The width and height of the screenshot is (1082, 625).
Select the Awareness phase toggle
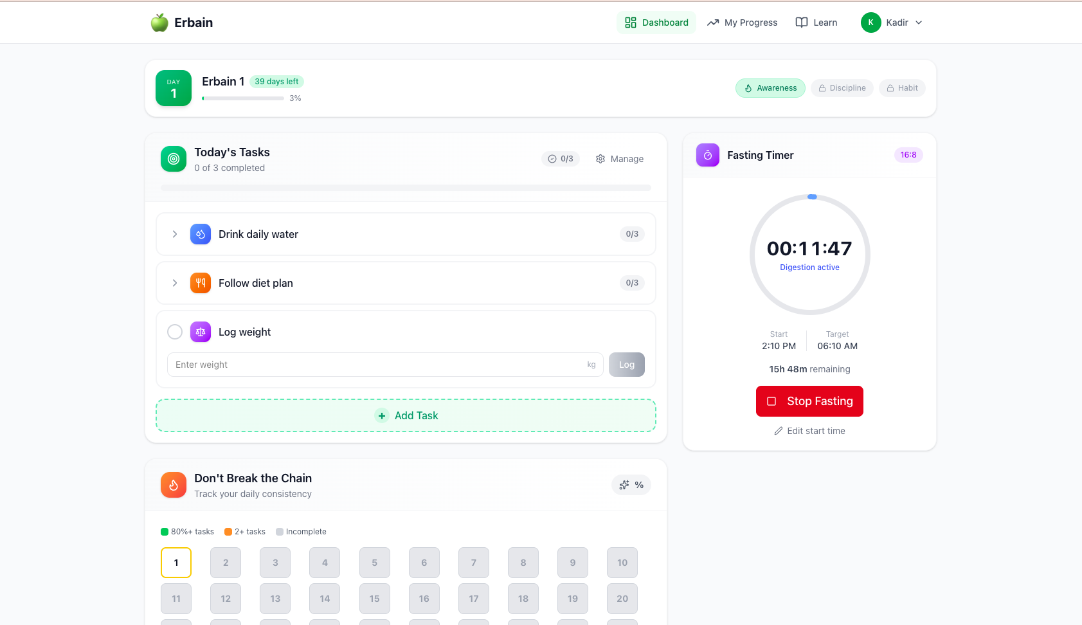[770, 87]
